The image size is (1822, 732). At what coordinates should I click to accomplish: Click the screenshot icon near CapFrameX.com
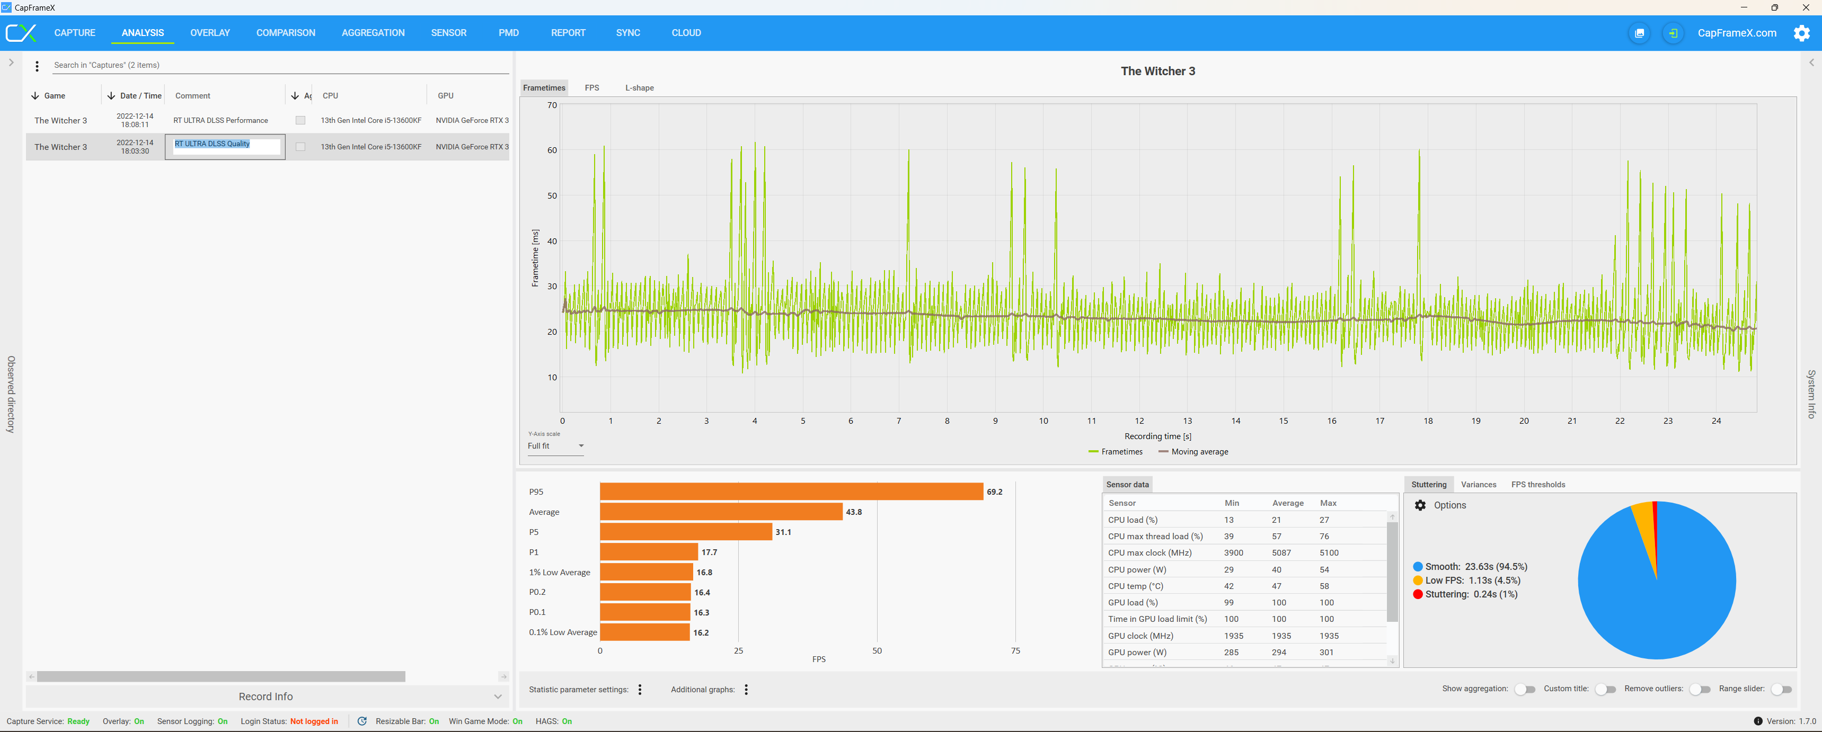pyautogui.click(x=1639, y=33)
